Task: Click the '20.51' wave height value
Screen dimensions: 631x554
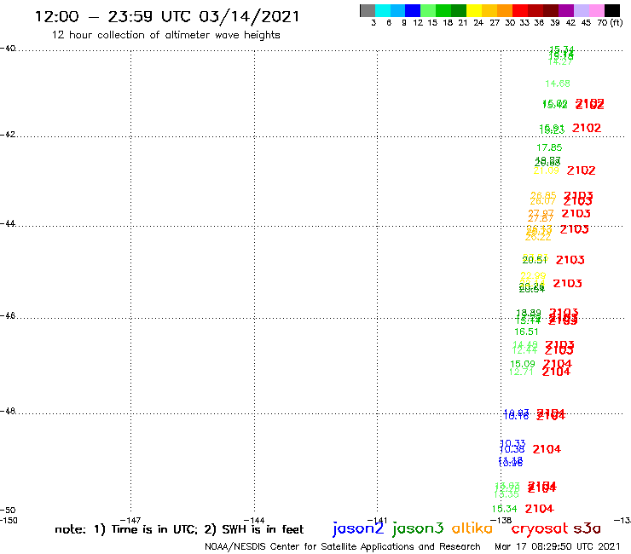Action: [535, 260]
